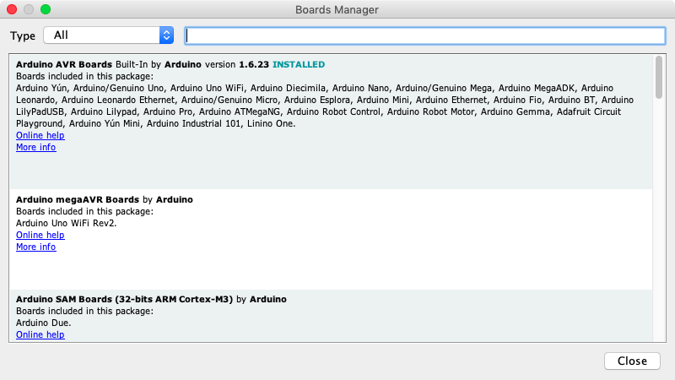This screenshot has width=675, height=380.
Task: Click the board search text field
Action: (x=424, y=35)
